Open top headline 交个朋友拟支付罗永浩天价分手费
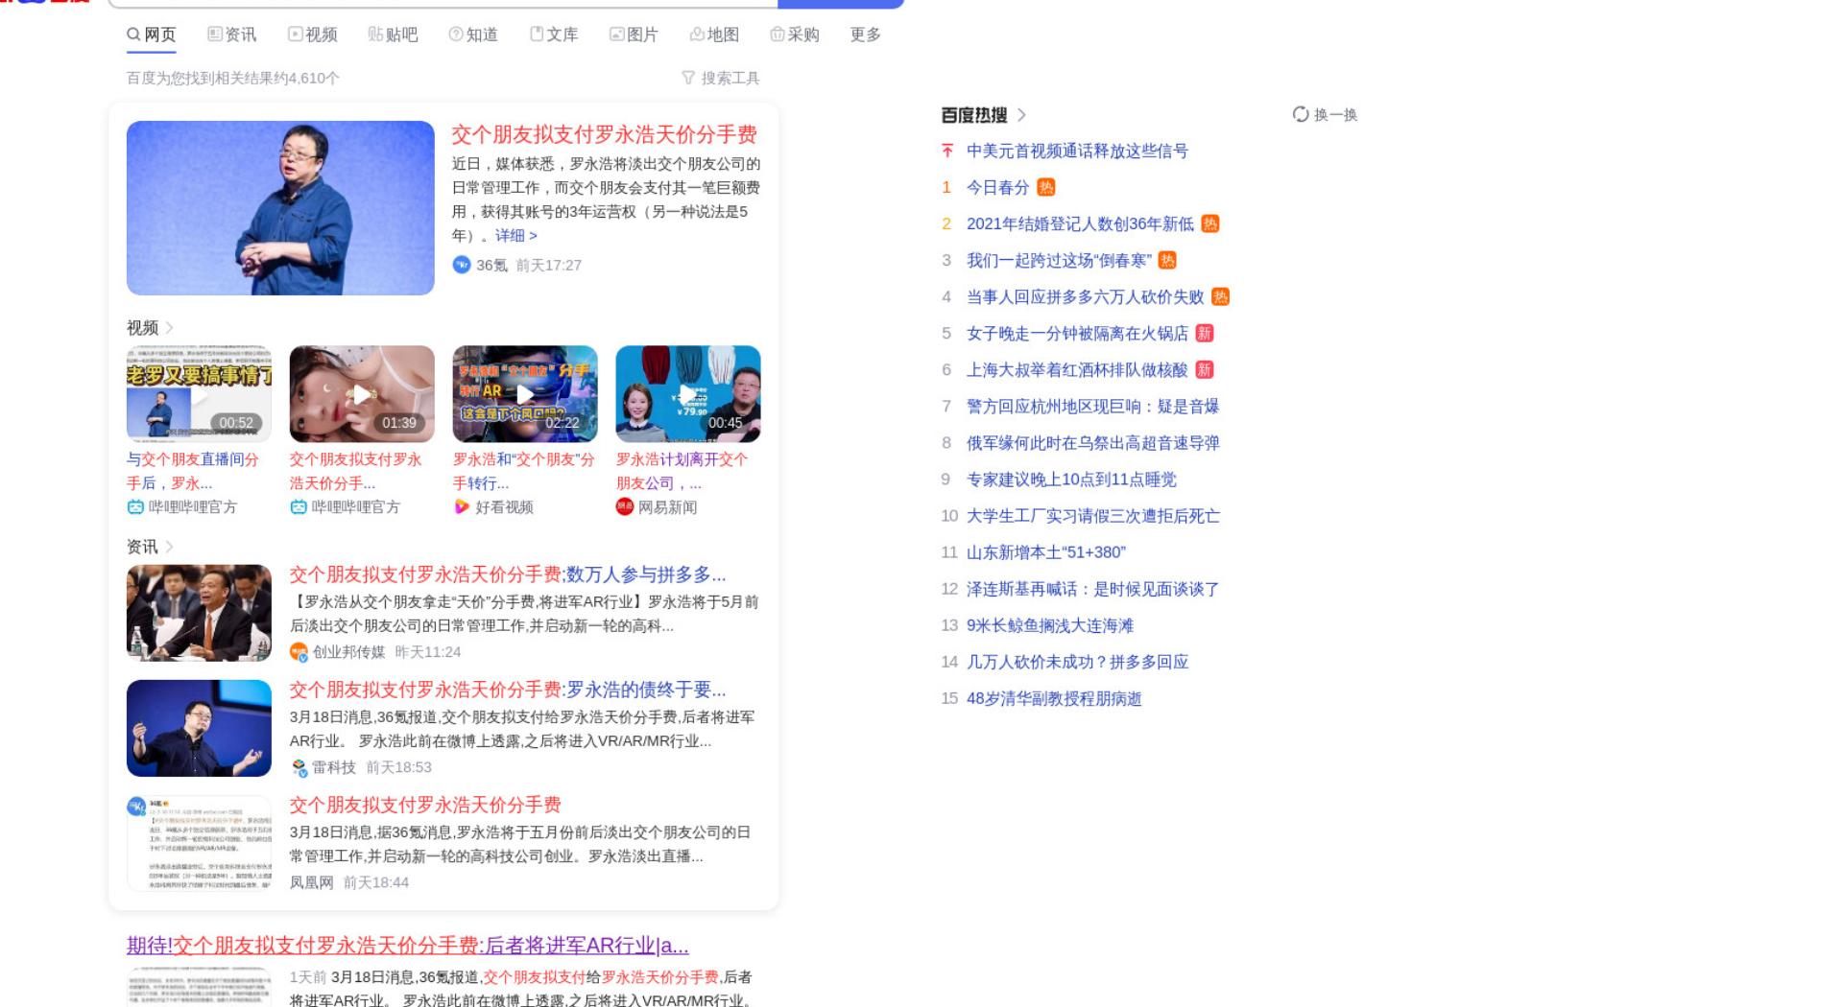 click(605, 134)
